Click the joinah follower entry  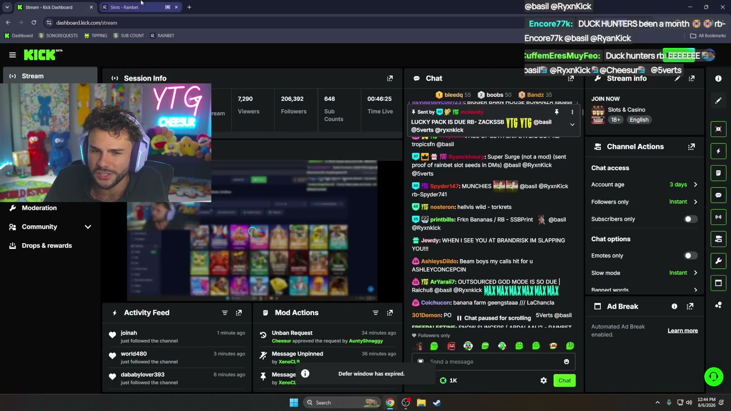(x=177, y=336)
